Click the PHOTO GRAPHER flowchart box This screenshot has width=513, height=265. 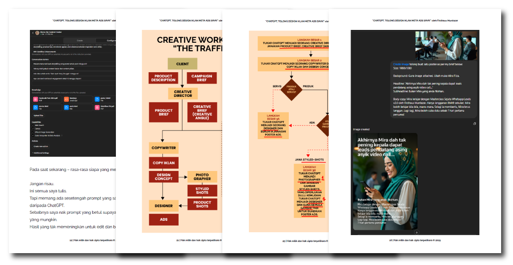pos(202,177)
